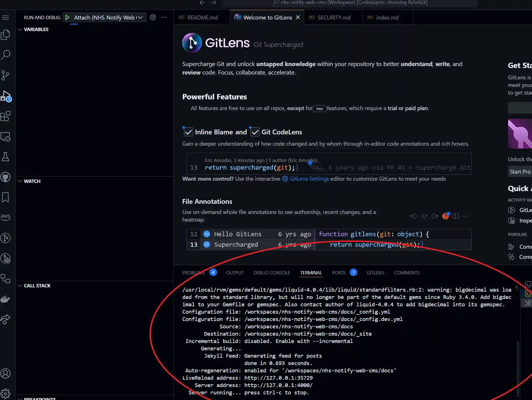Click the Start Pro button
The image size is (532, 400).
(520, 172)
